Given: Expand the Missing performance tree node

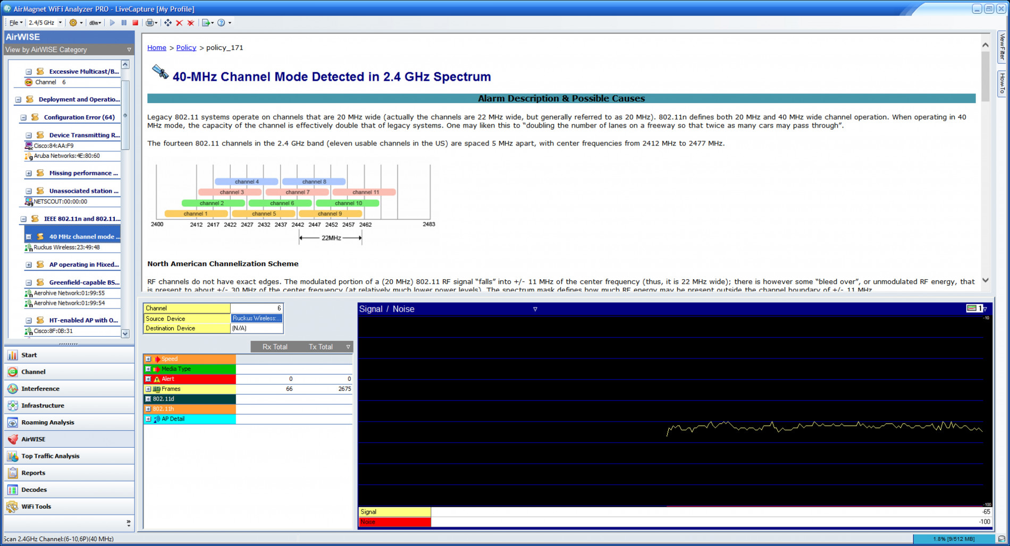Looking at the screenshot, I should (29, 173).
